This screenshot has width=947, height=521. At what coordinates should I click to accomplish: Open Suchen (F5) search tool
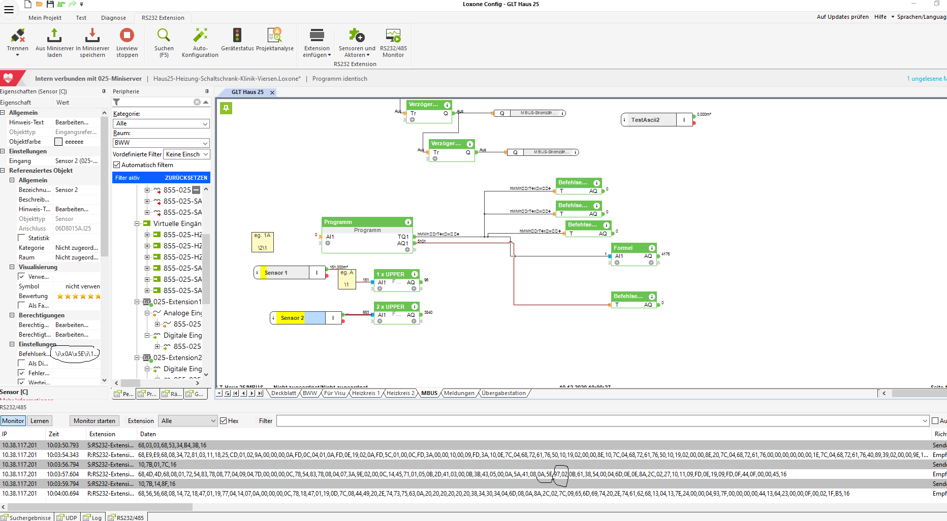164,36
